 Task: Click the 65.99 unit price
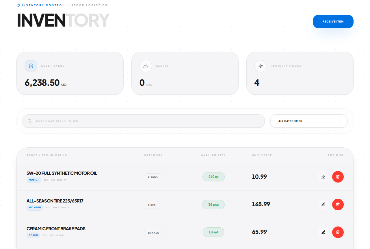[x=259, y=232]
